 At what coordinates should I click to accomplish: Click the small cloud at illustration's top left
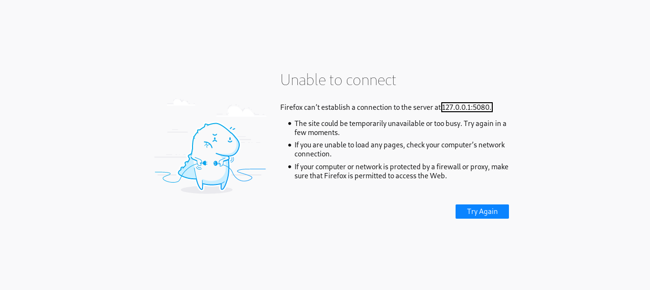coord(179,102)
